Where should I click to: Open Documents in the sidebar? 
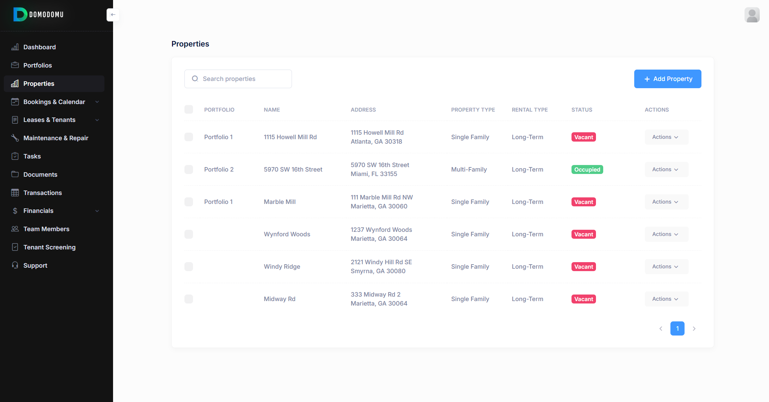coord(40,174)
